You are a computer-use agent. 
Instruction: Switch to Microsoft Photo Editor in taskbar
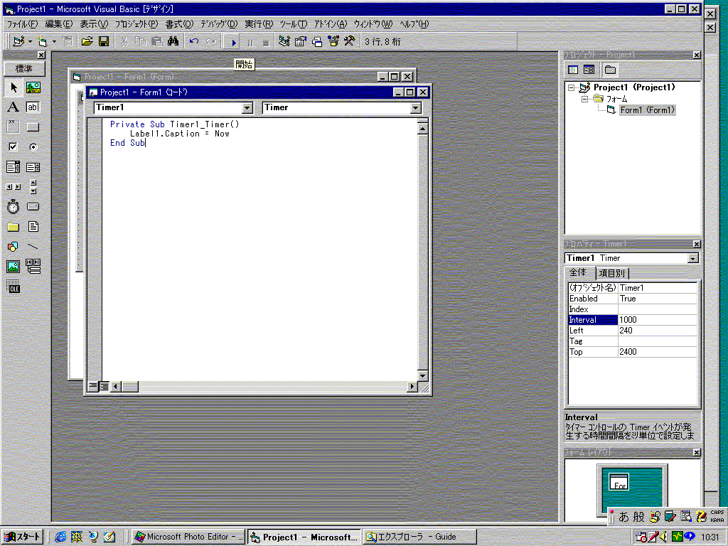click(x=188, y=537)
